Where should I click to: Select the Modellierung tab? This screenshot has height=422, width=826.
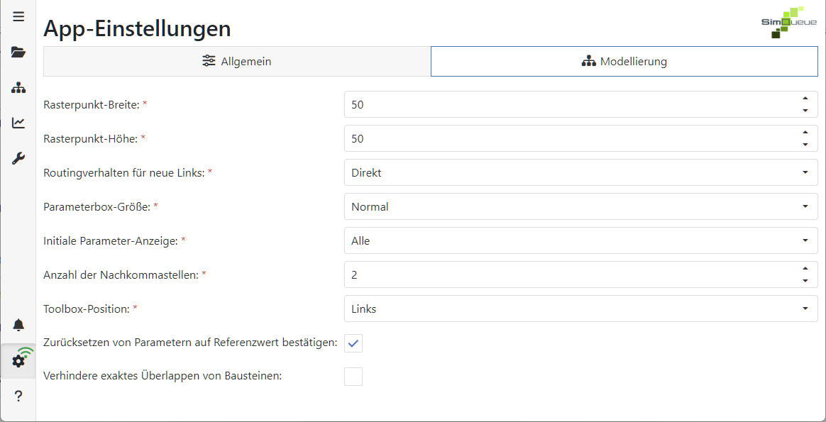pyautogui.click(x=624, y=61)
